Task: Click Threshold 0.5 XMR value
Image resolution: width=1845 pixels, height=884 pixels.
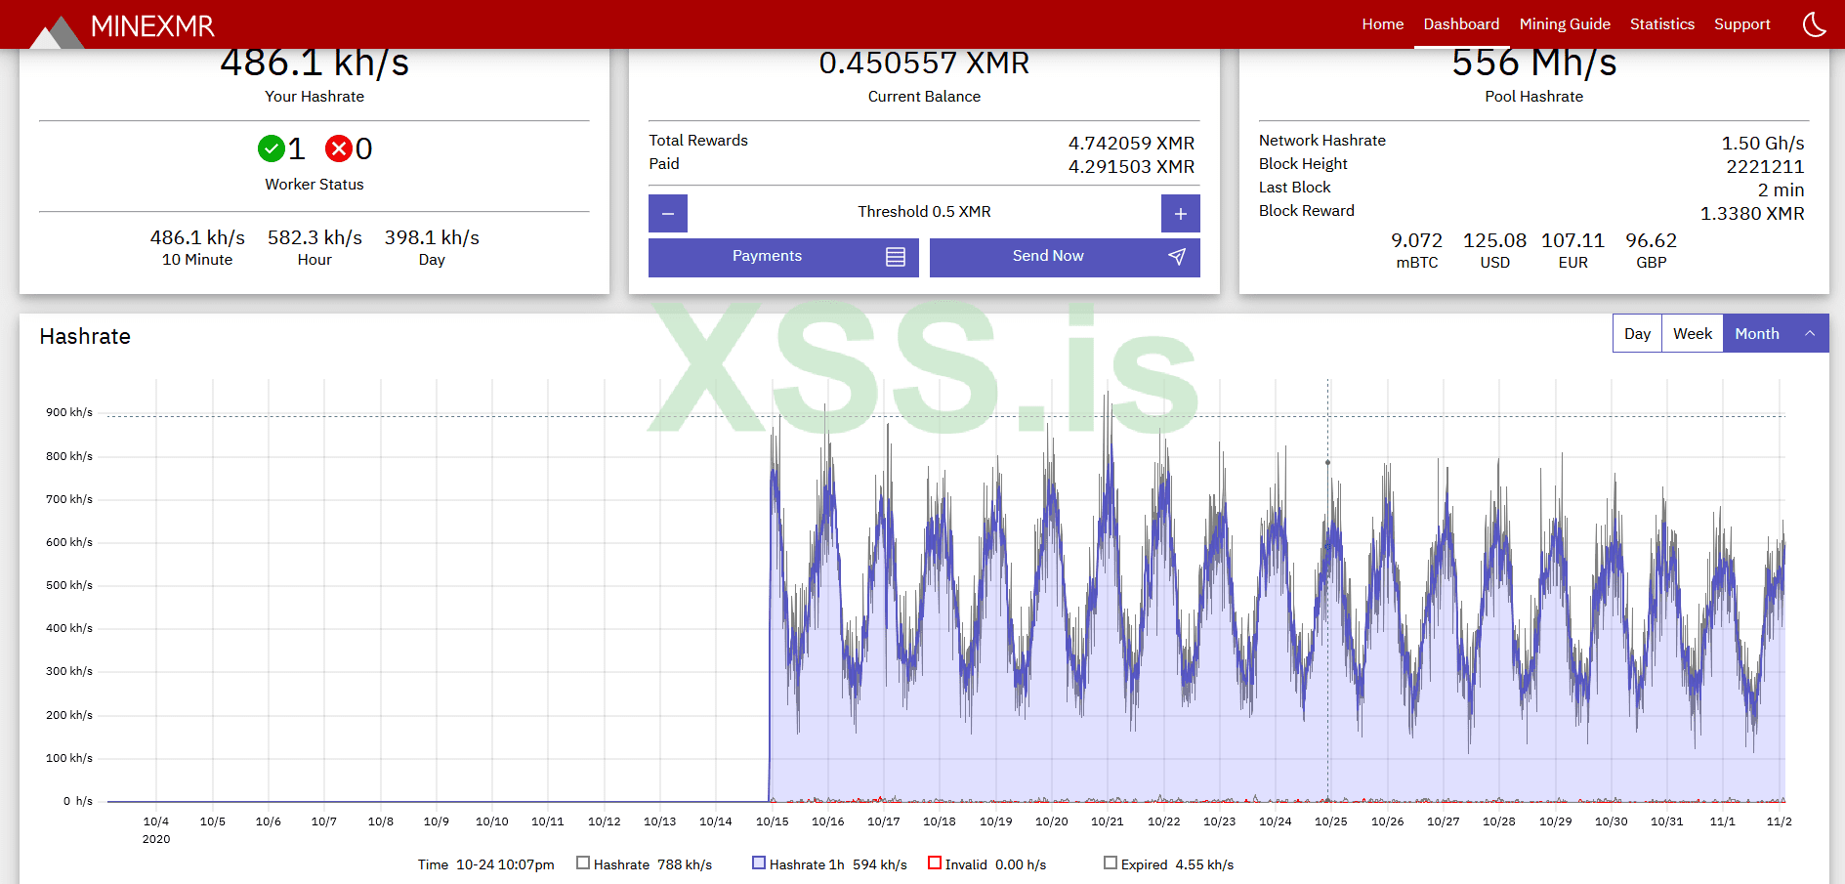Action: pos(924,212)
